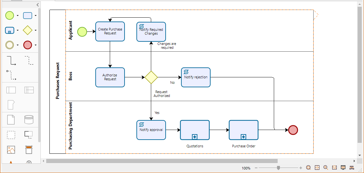Click the palette vertical scrollbar thumb
Image resolution: width=364 pixels, height=173 pixels.
click(39, 75)
